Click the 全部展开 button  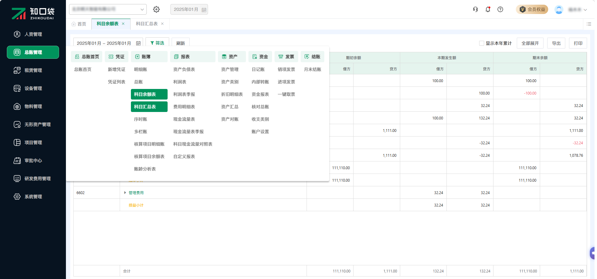[x=530, y=43]
